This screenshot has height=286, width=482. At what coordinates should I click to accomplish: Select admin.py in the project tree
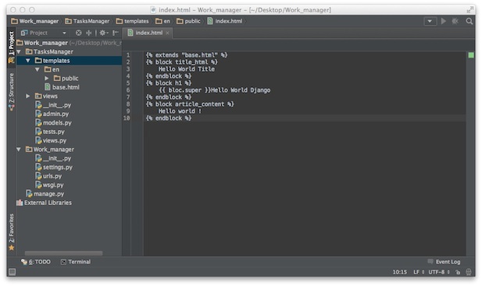[52, 114]
